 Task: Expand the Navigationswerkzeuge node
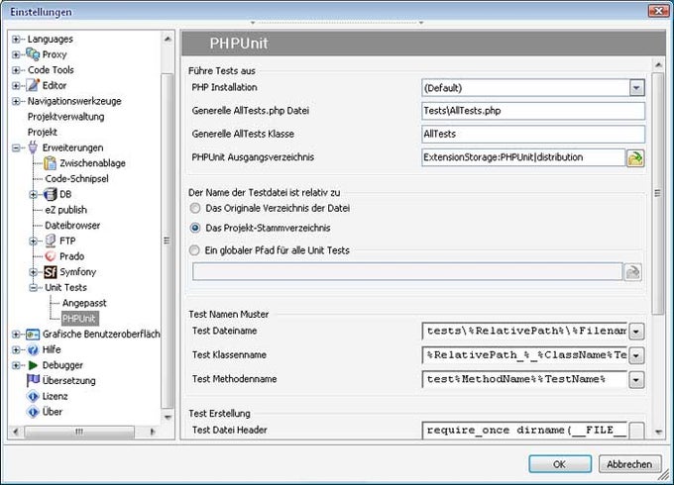16,101
